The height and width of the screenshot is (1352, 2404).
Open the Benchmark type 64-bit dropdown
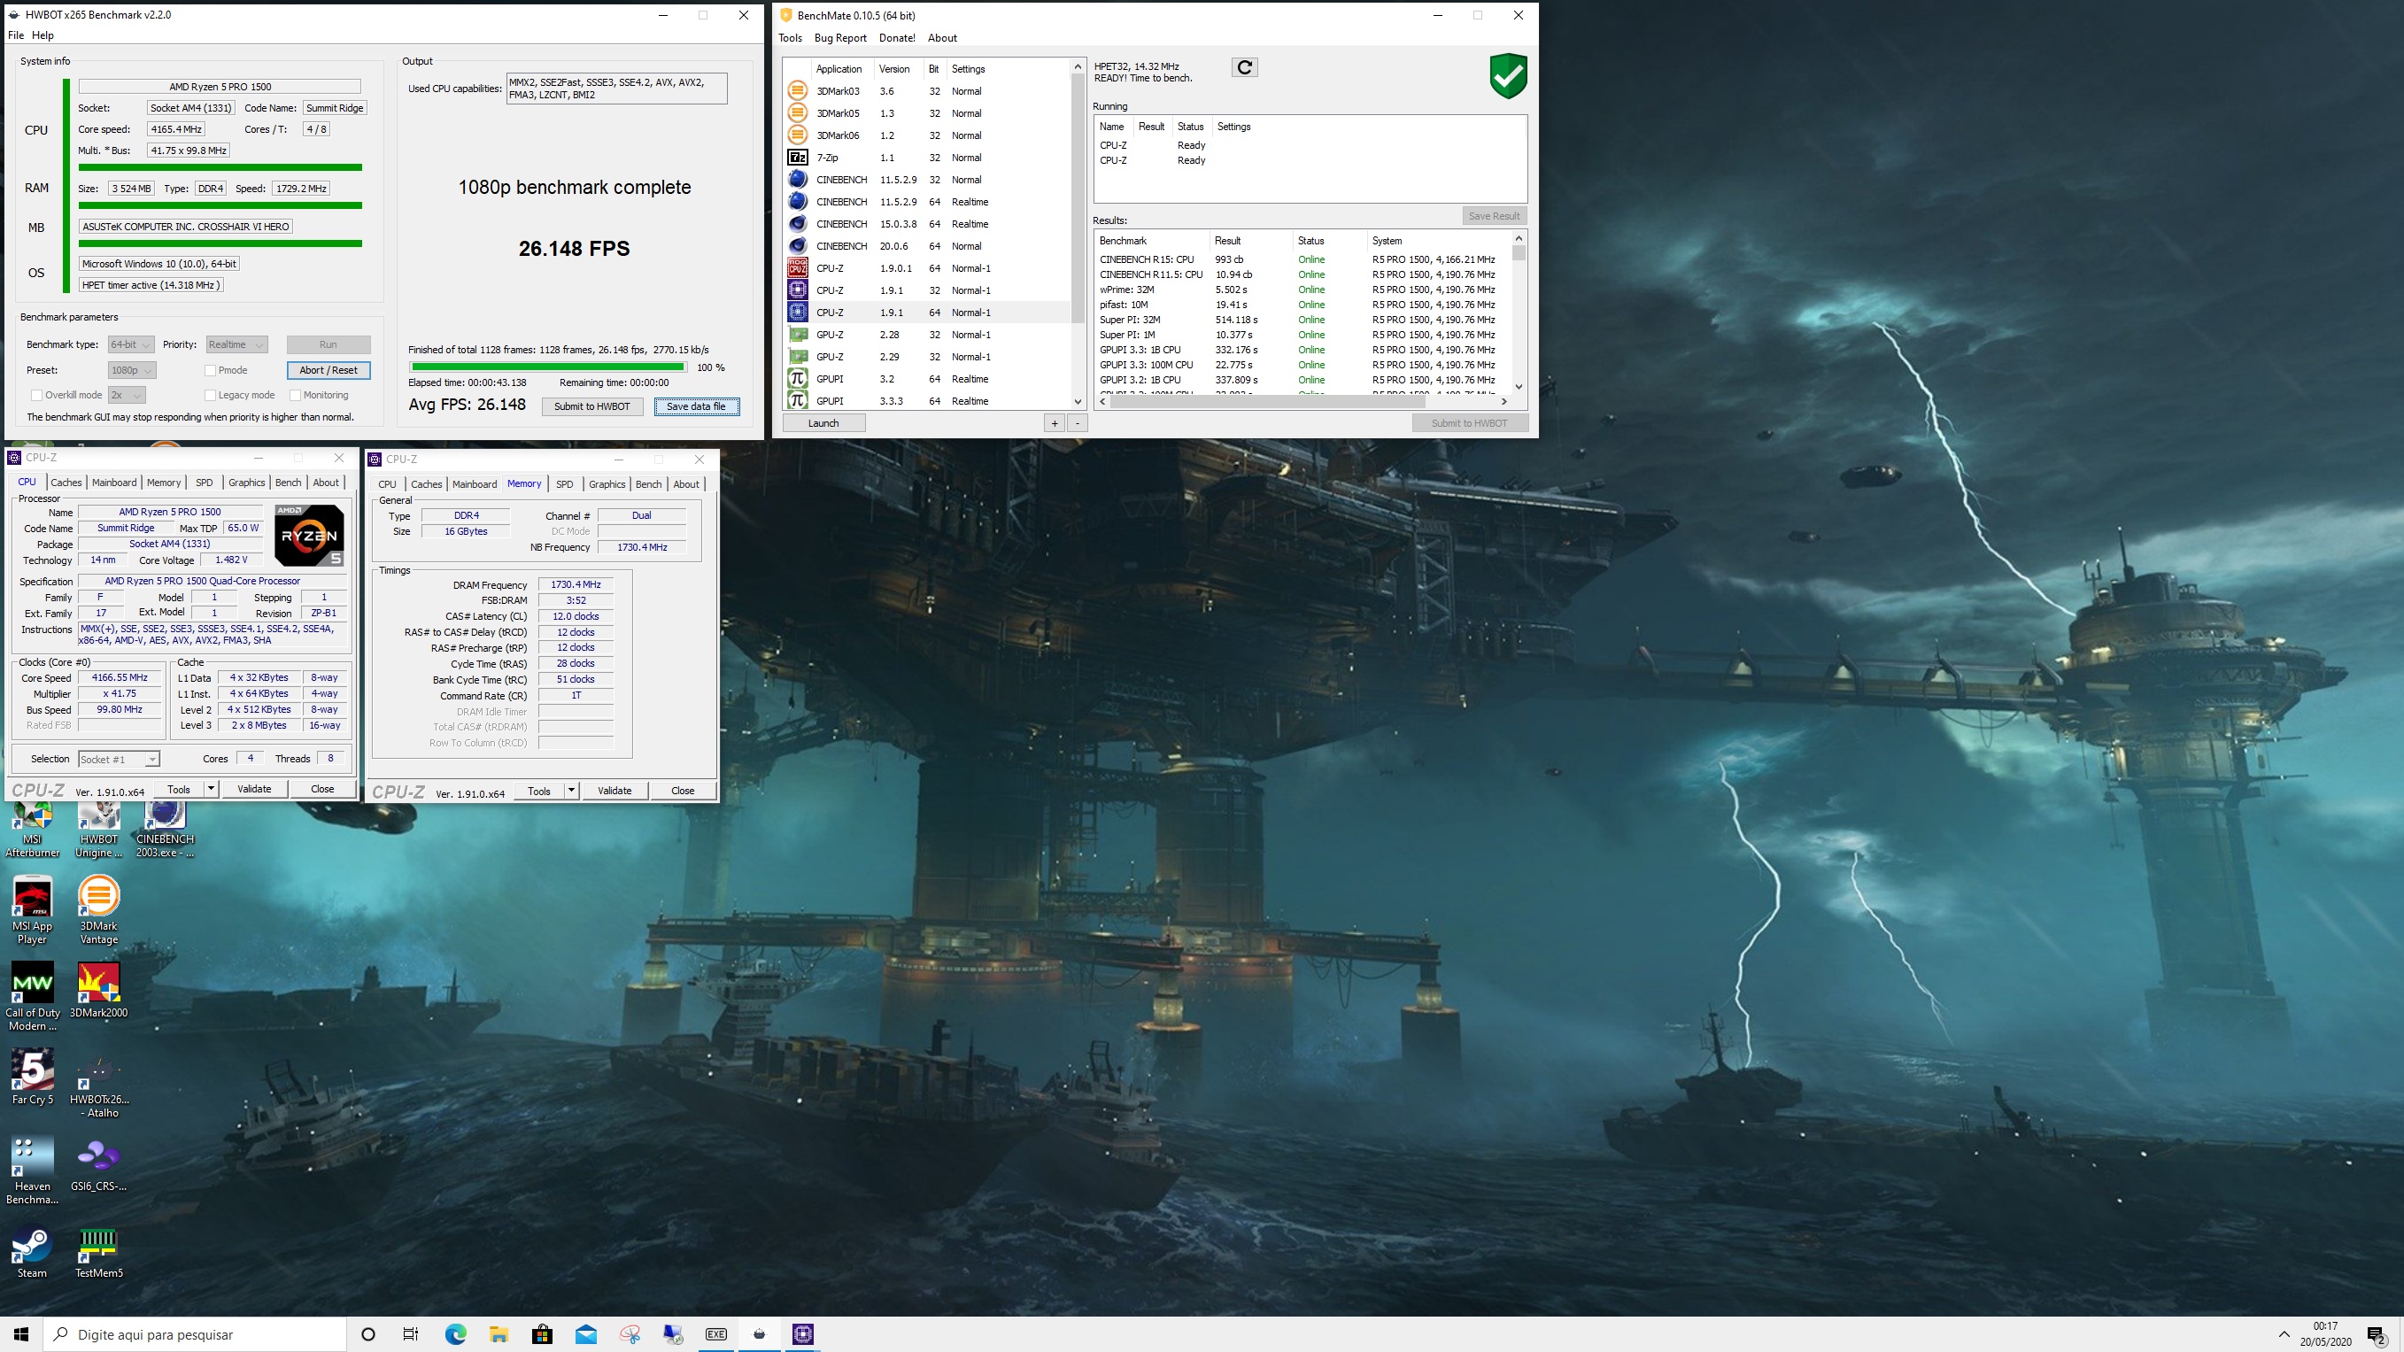(131, 344)
